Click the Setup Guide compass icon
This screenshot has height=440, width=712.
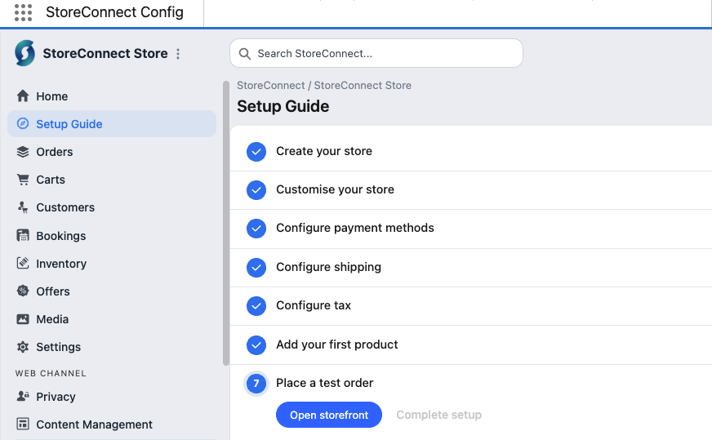[x=23, y=123]
